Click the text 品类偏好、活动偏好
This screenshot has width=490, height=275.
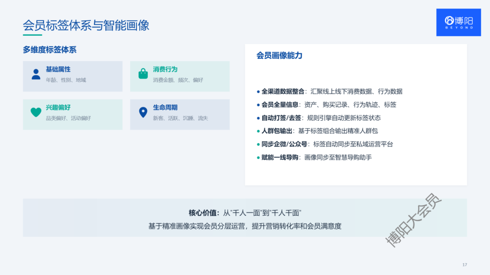pos(68,118)
